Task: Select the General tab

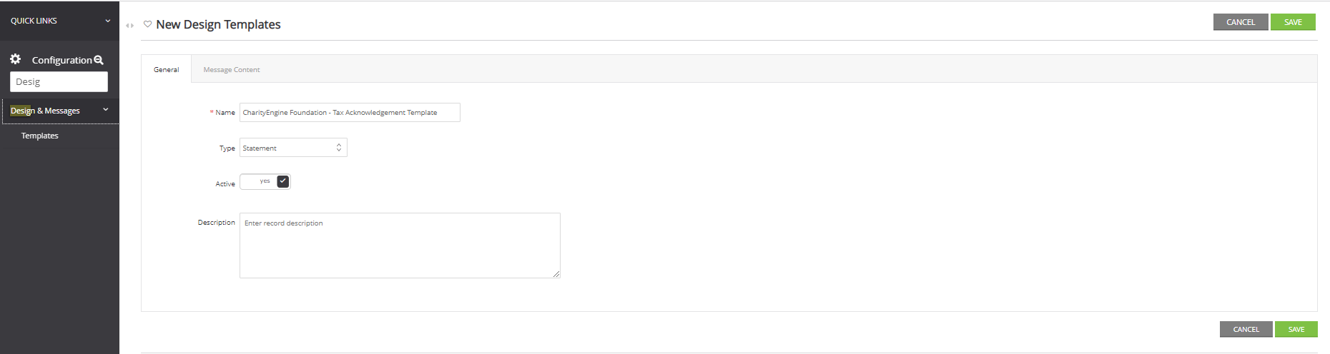Action: pyautogui.click(x=167, y=69)
